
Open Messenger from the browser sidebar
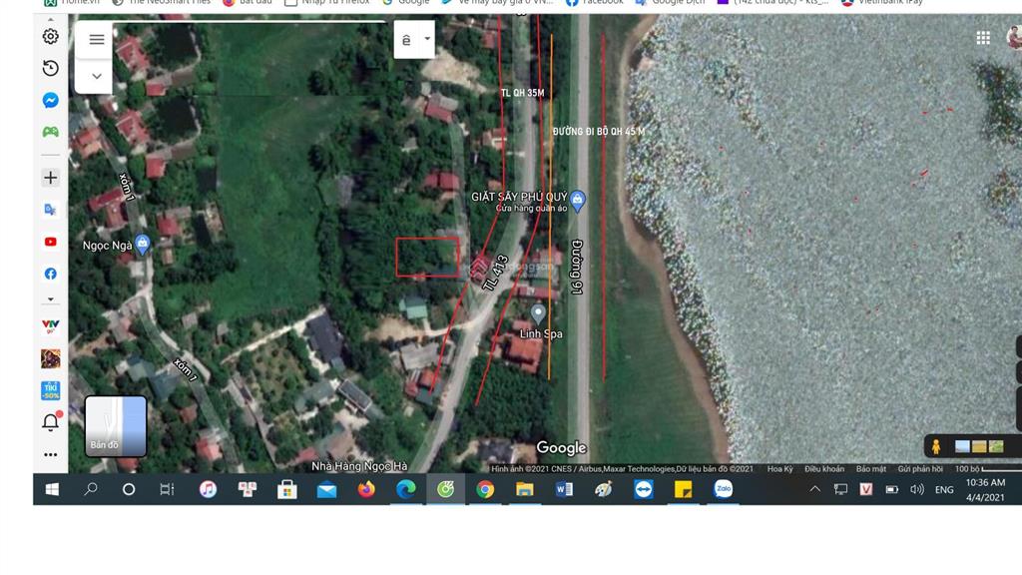pos(51,101)
